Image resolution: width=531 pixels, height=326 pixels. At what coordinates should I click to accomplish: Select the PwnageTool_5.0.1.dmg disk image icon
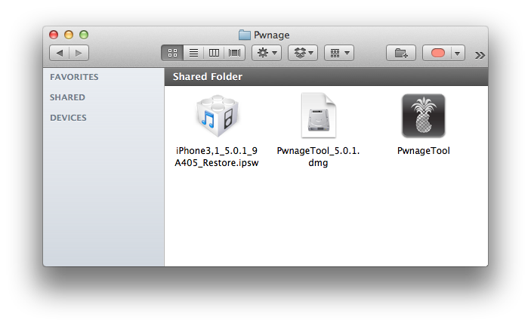point(318,116)
